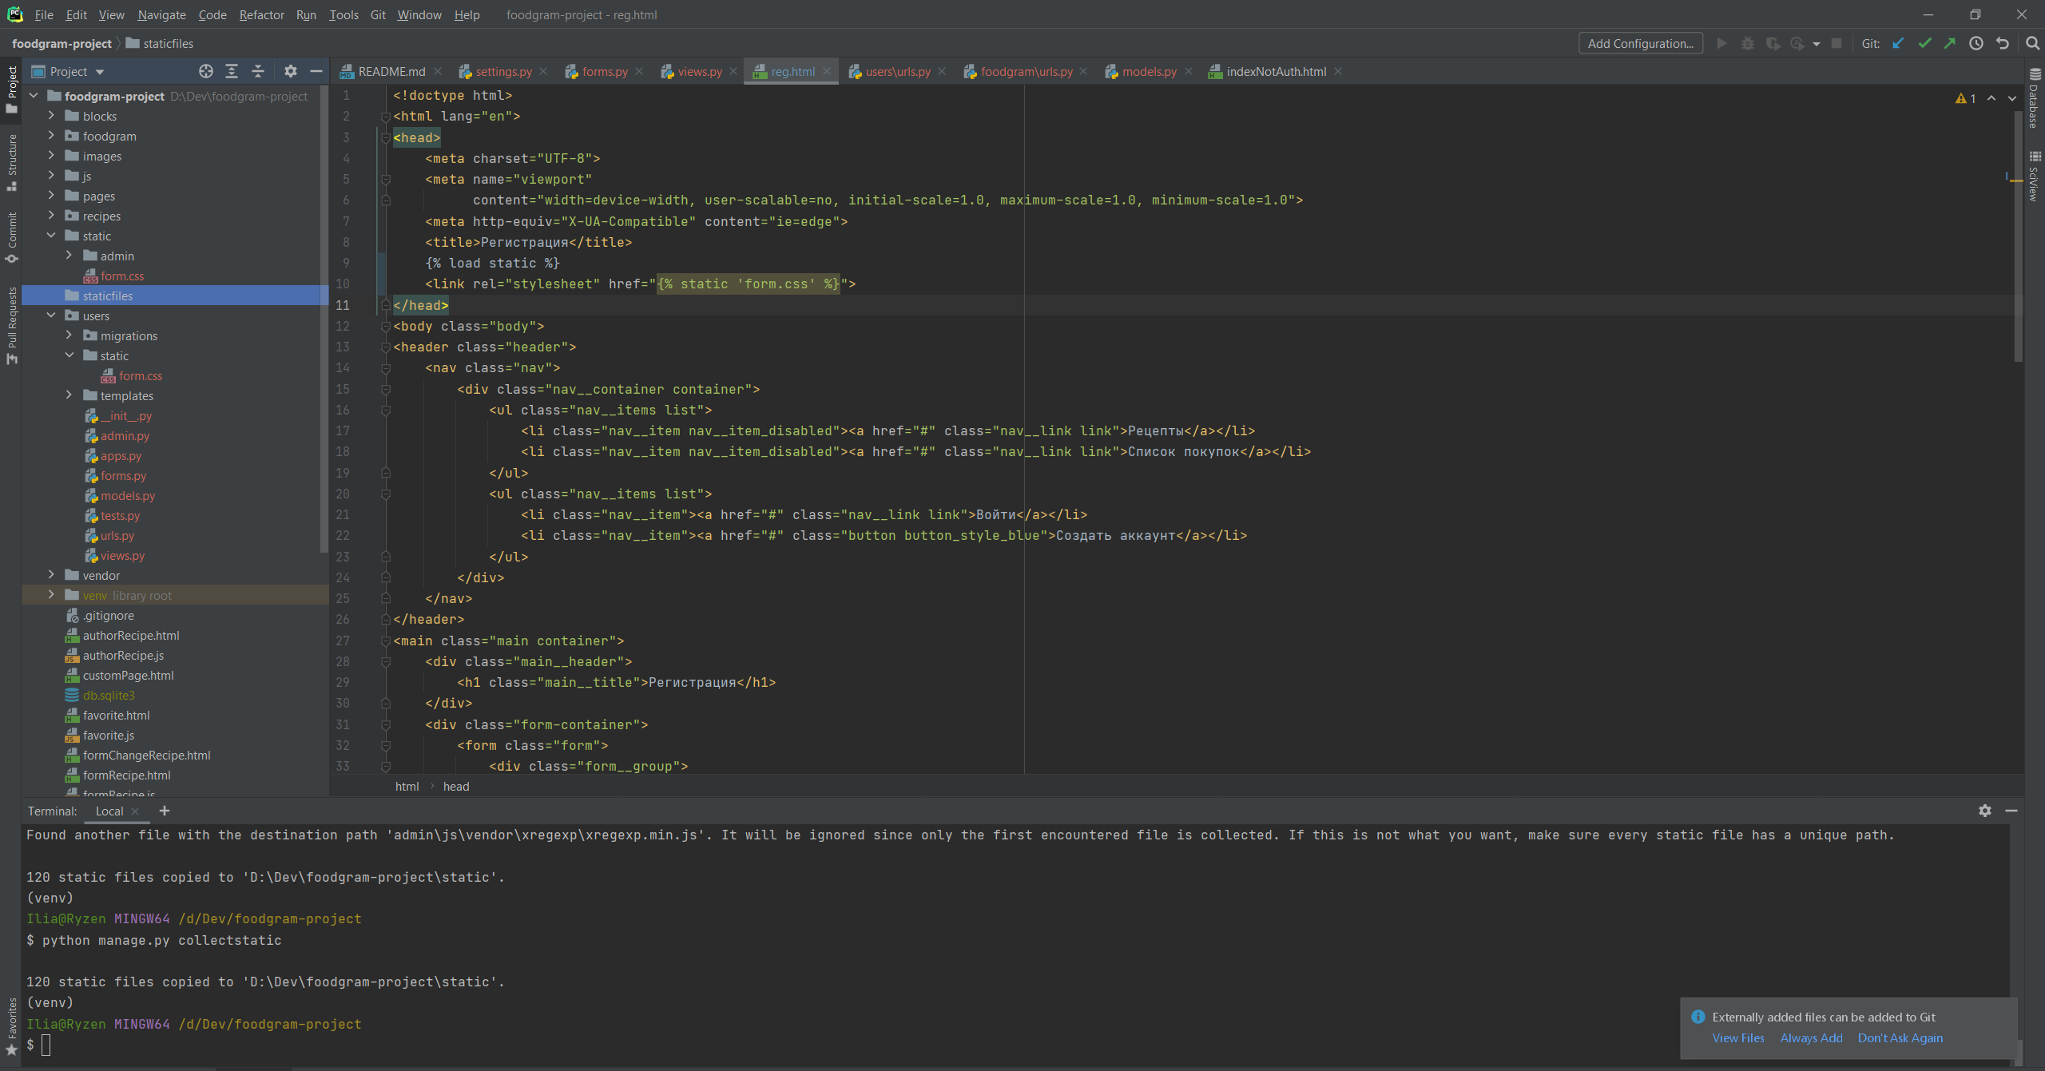The height and width of the screenshot is (1071, 2045).
Task: Click Add Configuration button
Action: pos(1640,44)
